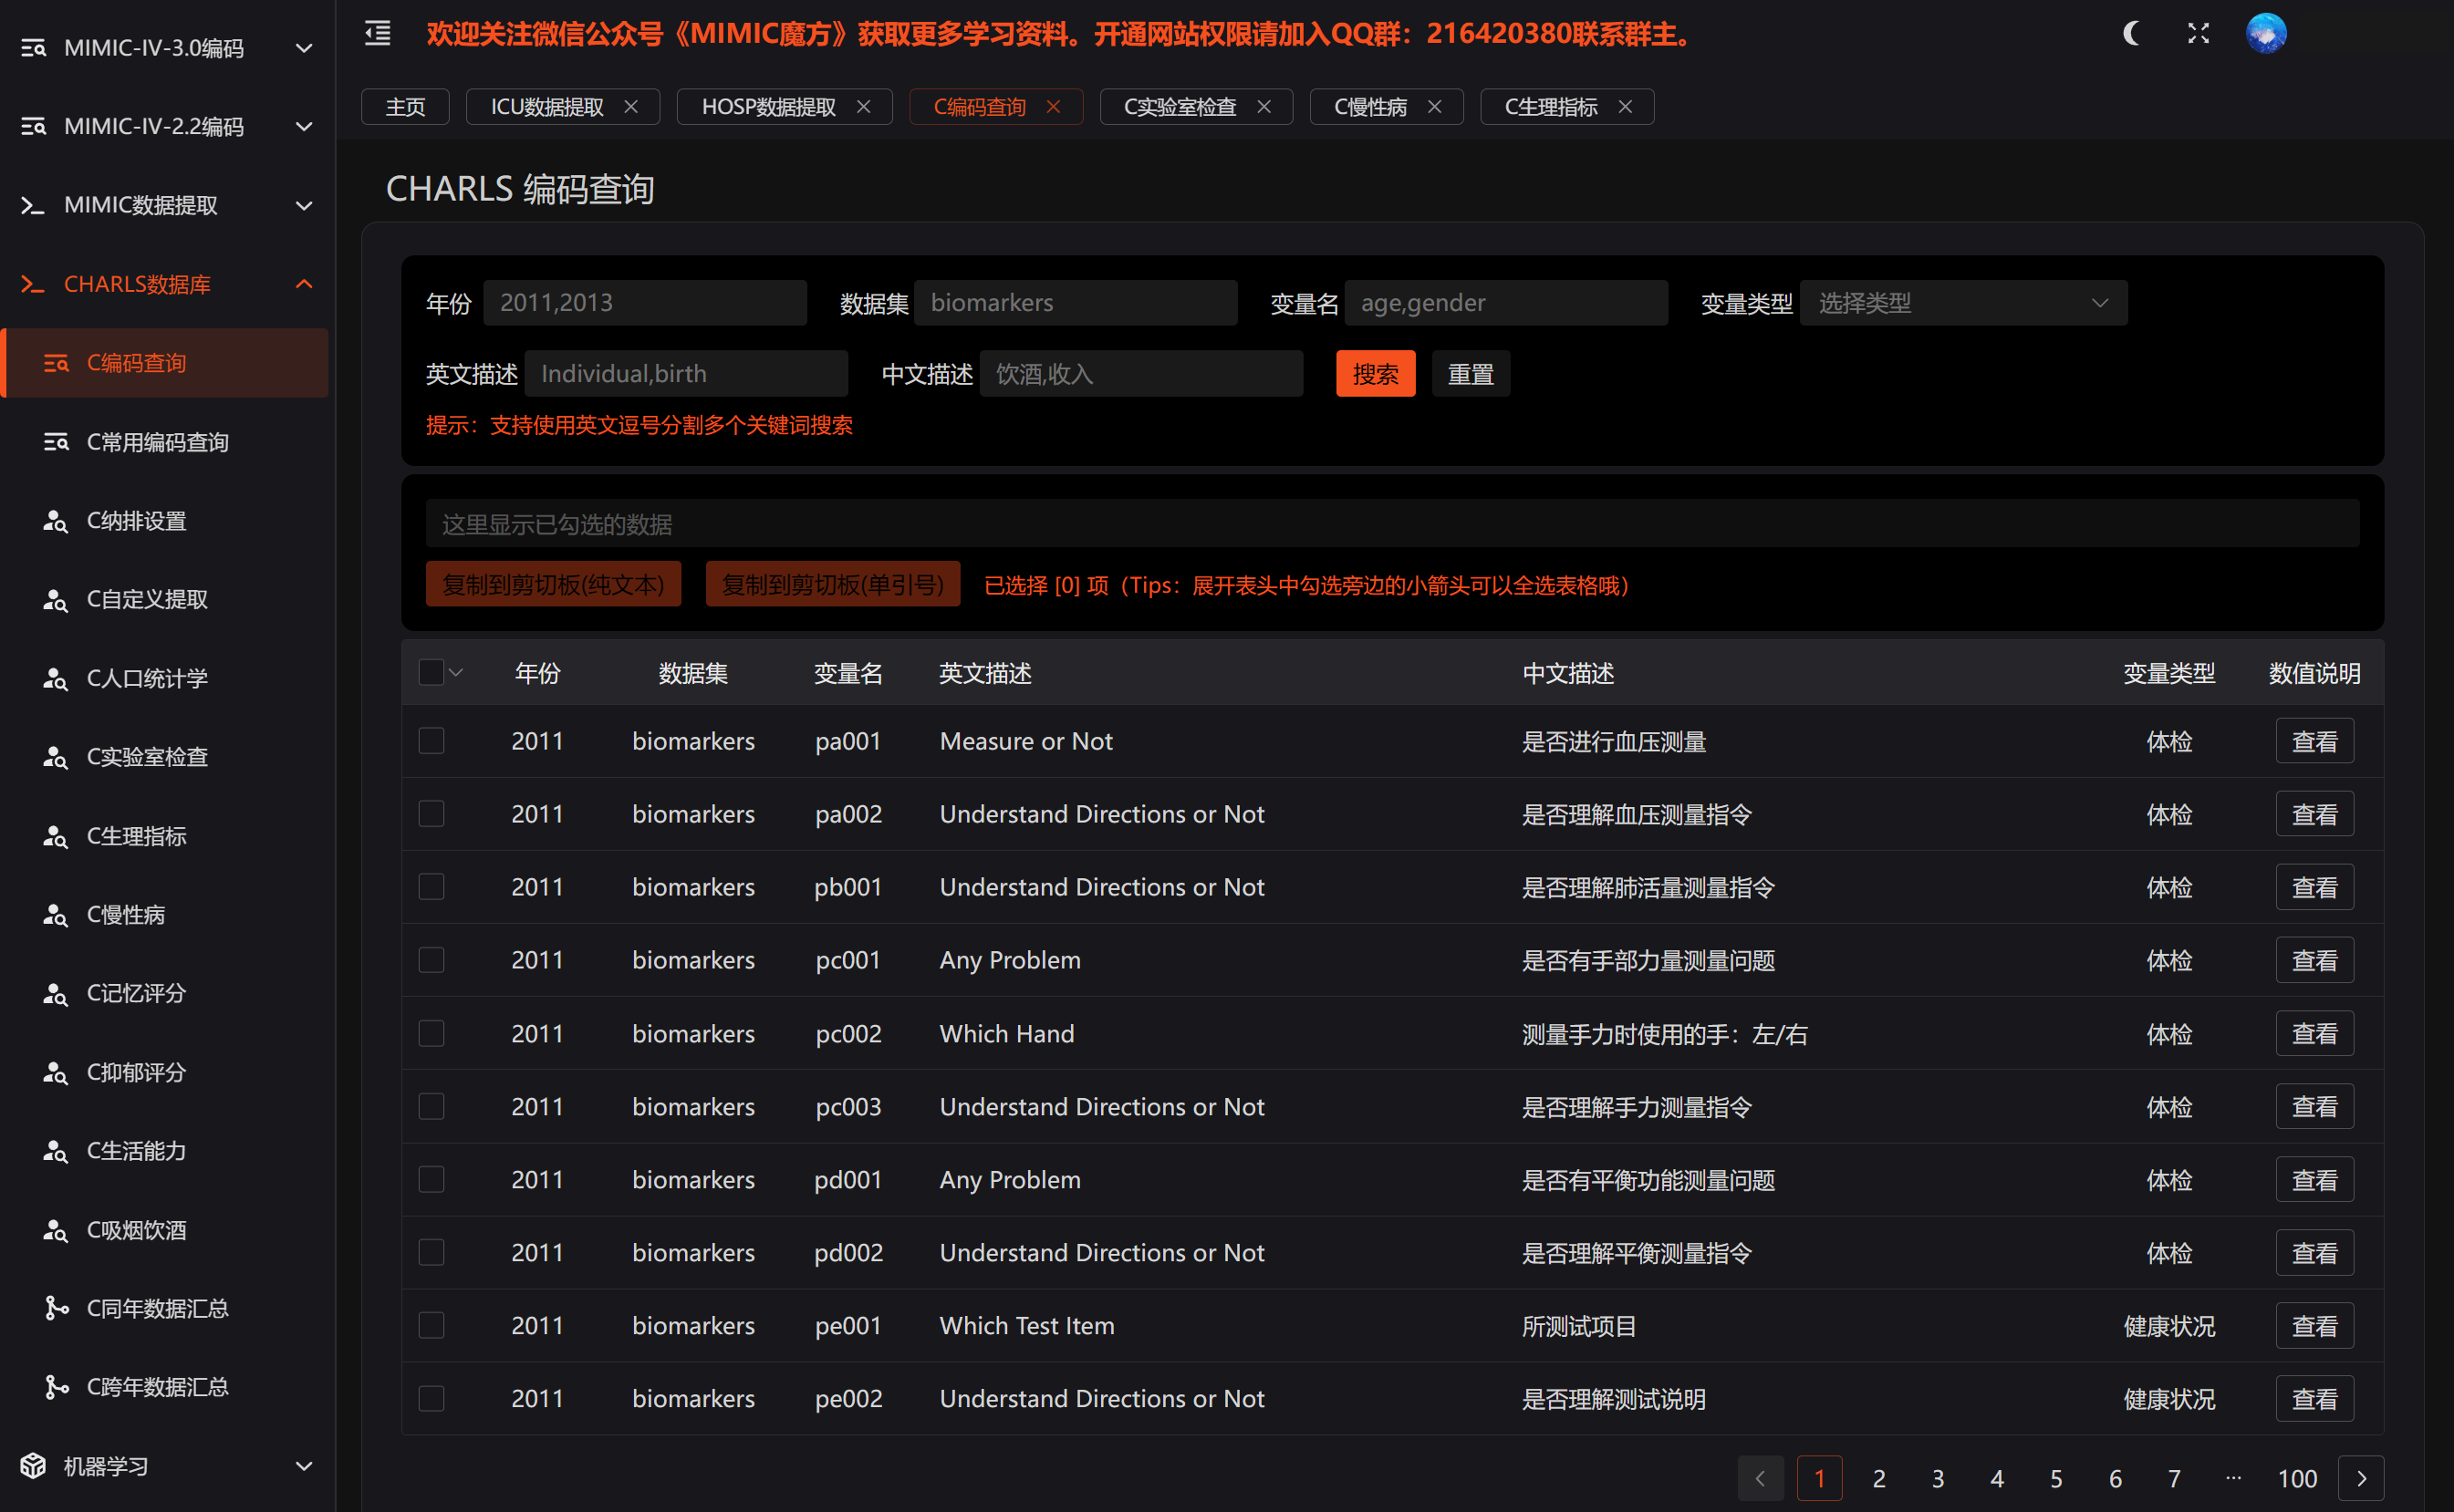The width and height of the screenshot is (2454, 1512).
Task: Open the user avatar menu
Action: [x=2265, y=33]
